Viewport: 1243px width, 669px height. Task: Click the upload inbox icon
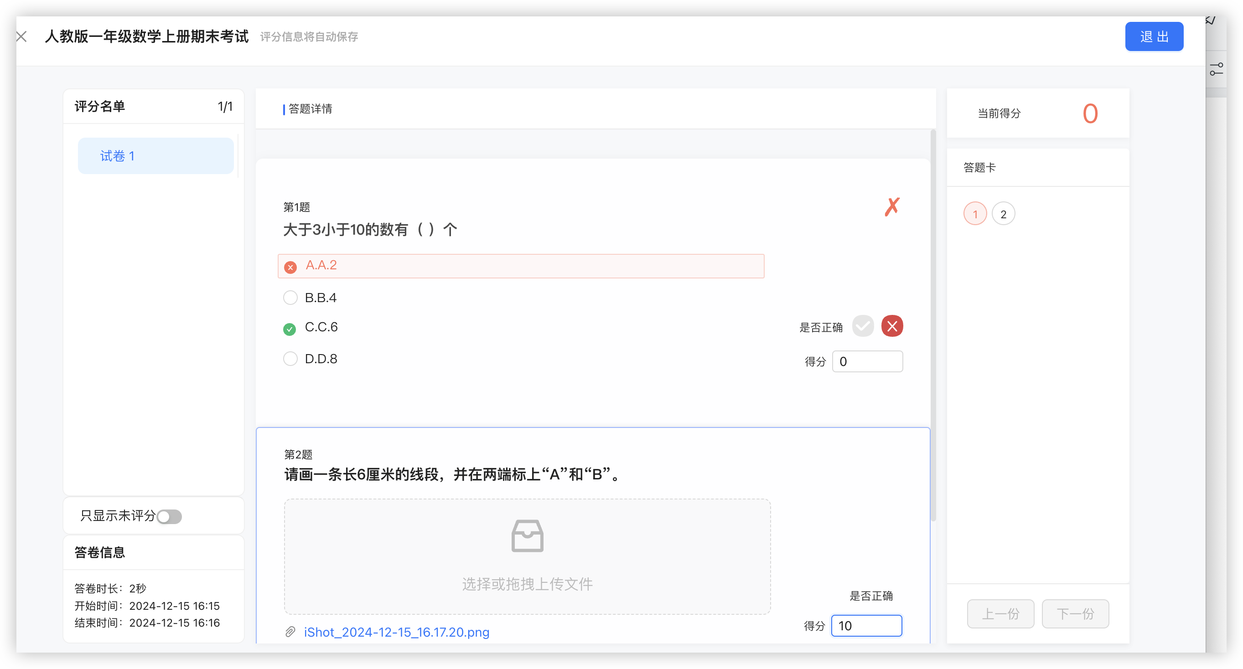click(527, 535)
